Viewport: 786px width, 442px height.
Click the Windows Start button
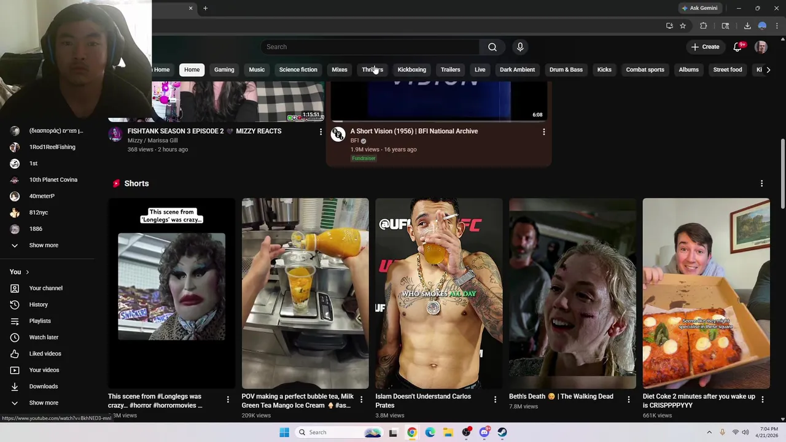coord(284,432)
